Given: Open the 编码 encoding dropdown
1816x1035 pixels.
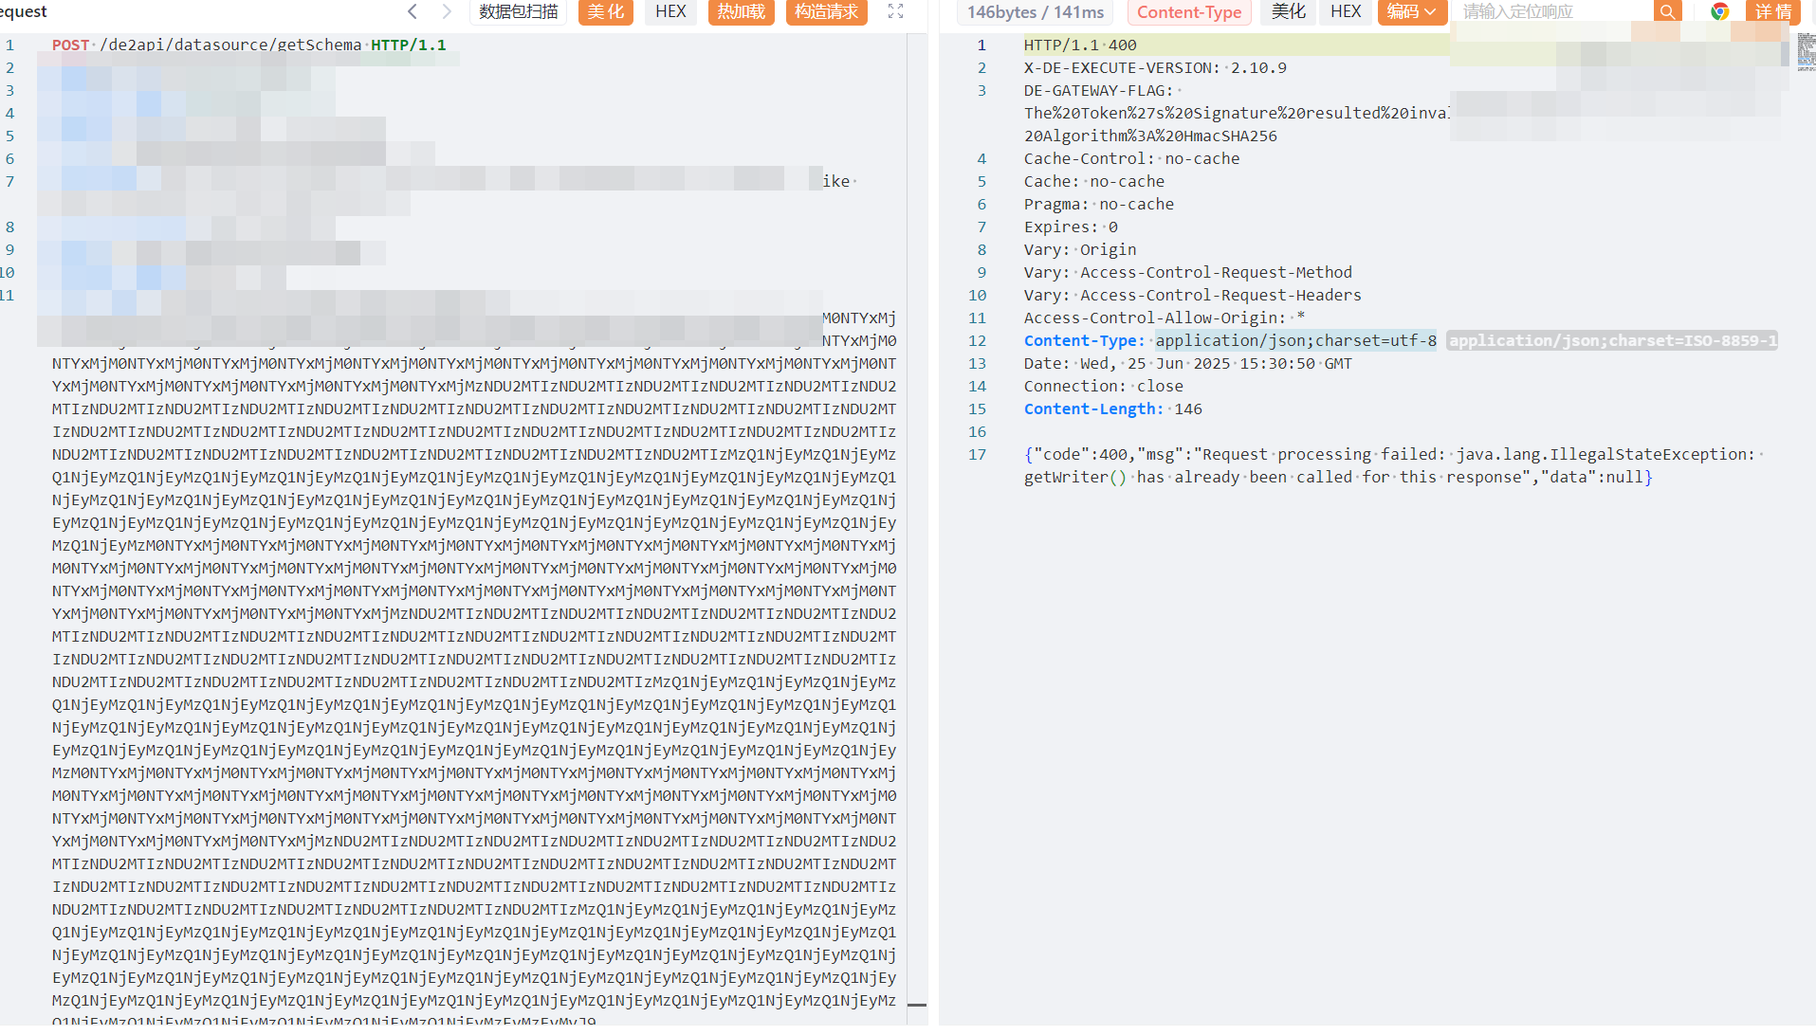Looking at the screenshot, I should click(1411, 11).
